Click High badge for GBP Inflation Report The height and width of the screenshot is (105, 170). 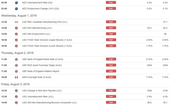111,71
